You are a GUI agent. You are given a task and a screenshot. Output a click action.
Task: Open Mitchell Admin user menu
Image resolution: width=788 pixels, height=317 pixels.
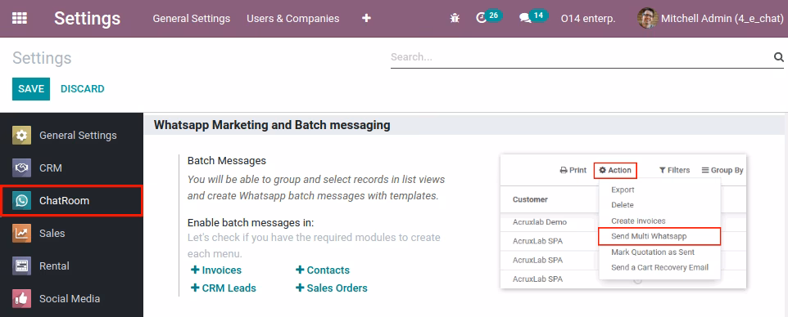coord(710,19)
